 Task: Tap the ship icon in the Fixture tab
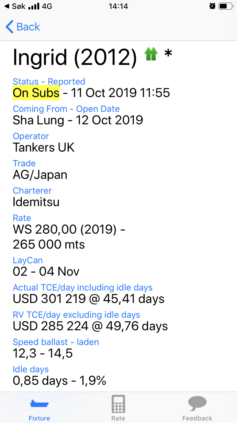click(39, 404)
